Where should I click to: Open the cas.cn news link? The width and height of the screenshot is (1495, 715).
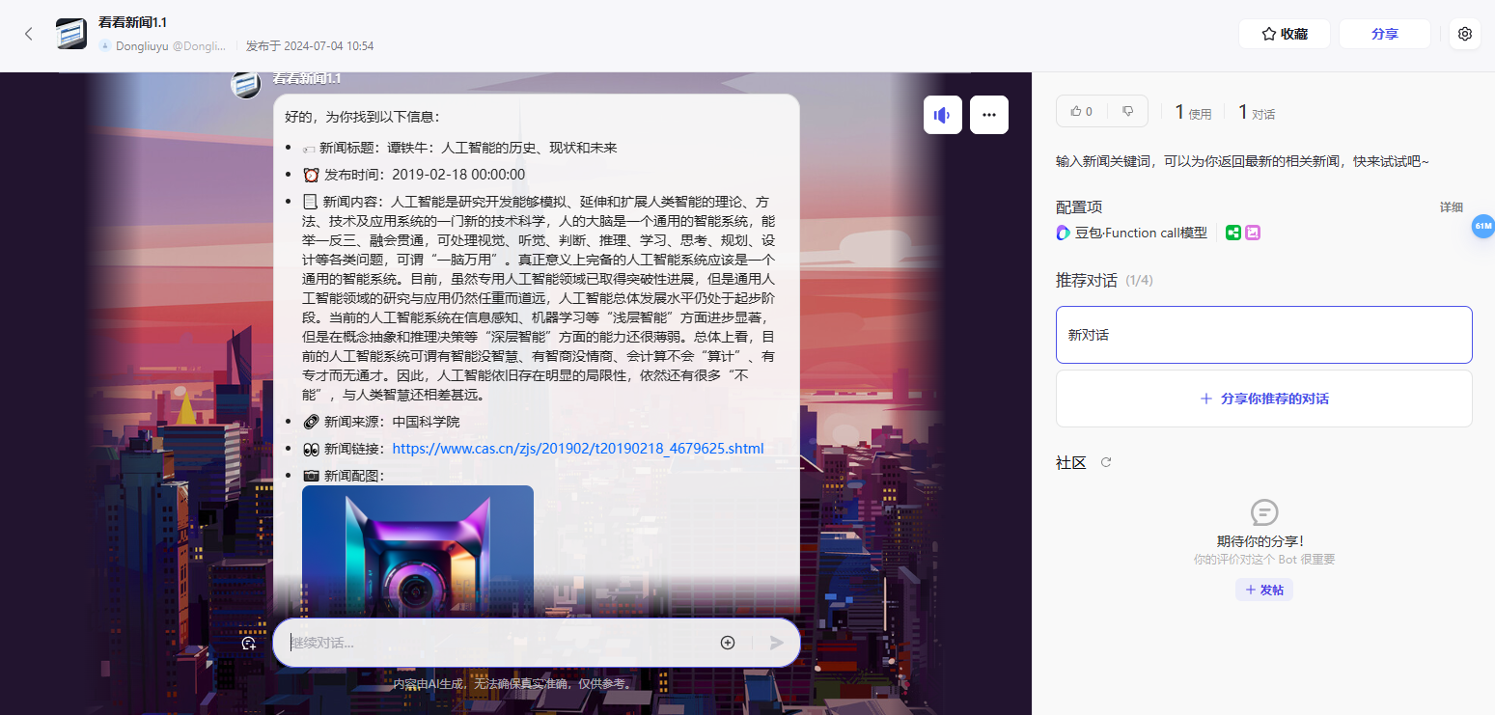point(577,449)
